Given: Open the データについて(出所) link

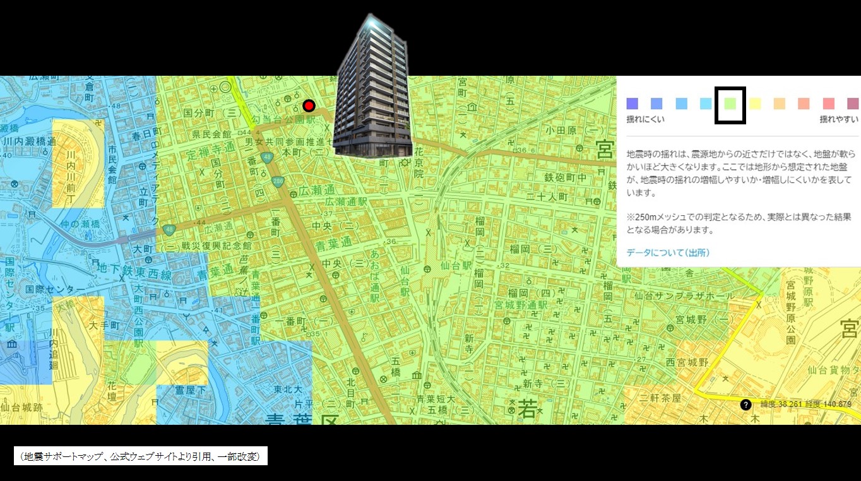Looking at the screenshot, I should tap(668, 252).
